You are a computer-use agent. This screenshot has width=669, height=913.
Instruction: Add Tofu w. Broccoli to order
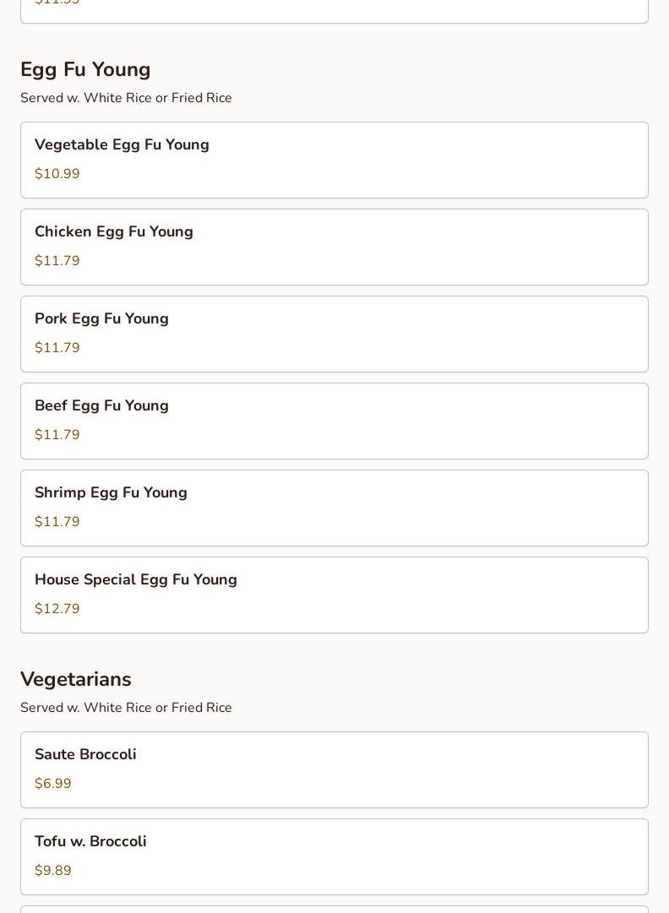[x=334, y=856]
